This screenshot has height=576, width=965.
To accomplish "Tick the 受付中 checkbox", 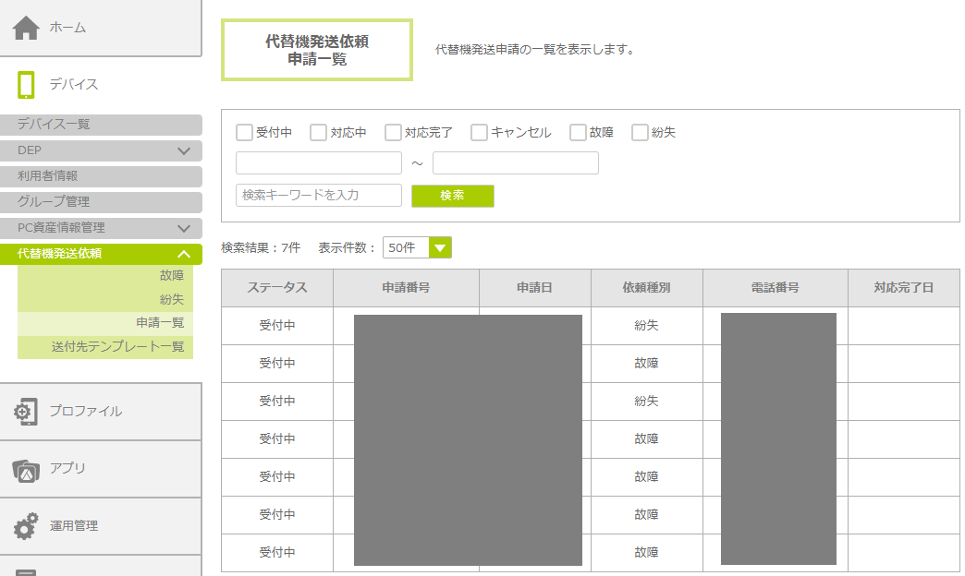I will [244, 132].
